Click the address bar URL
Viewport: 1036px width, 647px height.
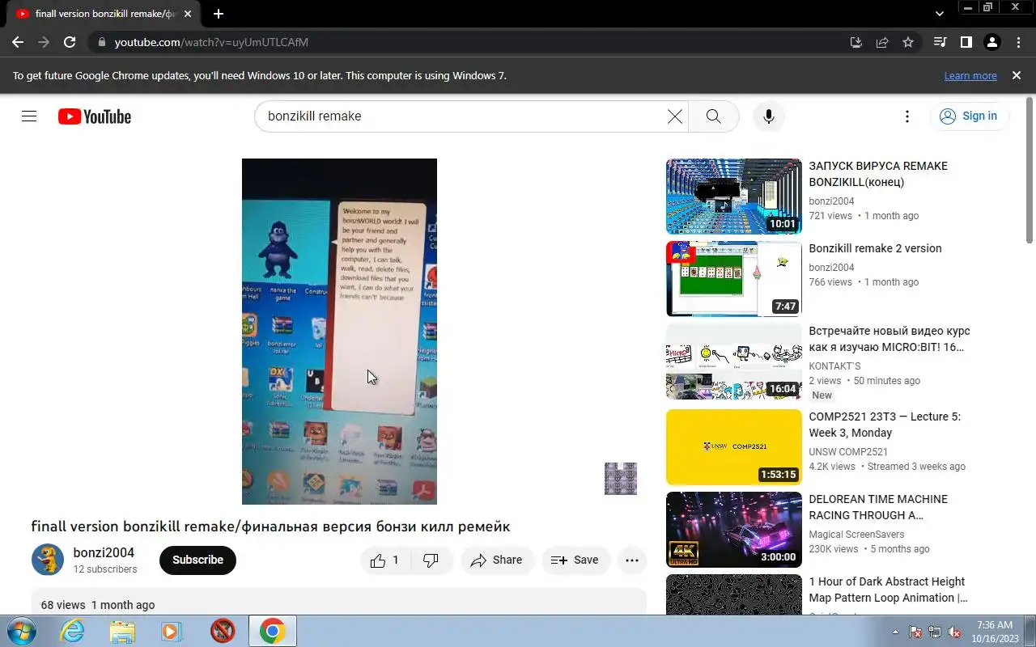211,42
